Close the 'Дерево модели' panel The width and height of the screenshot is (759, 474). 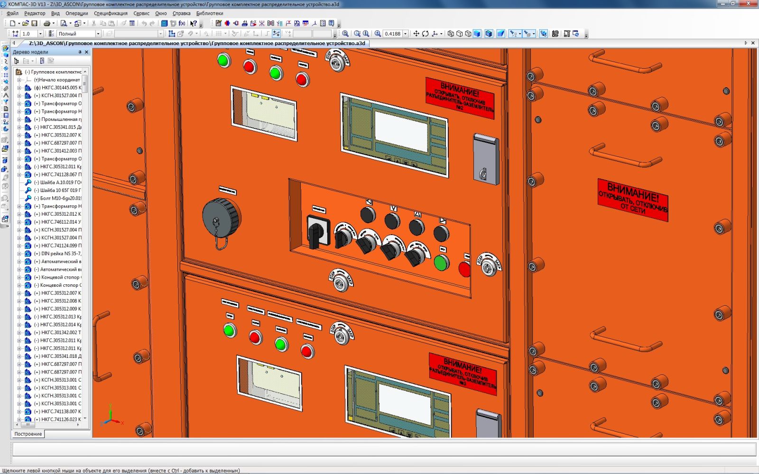[86, 52]
